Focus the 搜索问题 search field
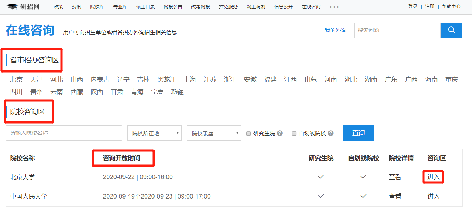 coord(397,30)
